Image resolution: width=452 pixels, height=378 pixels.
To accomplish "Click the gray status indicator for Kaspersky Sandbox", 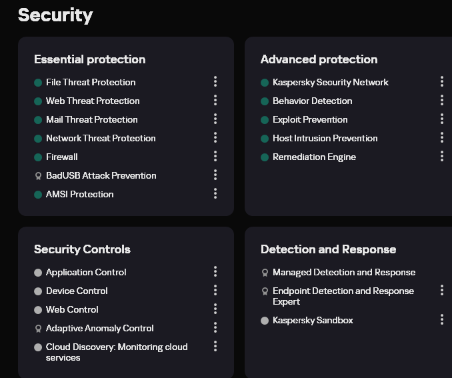I will pyautogui.click(x=265, y=321).
